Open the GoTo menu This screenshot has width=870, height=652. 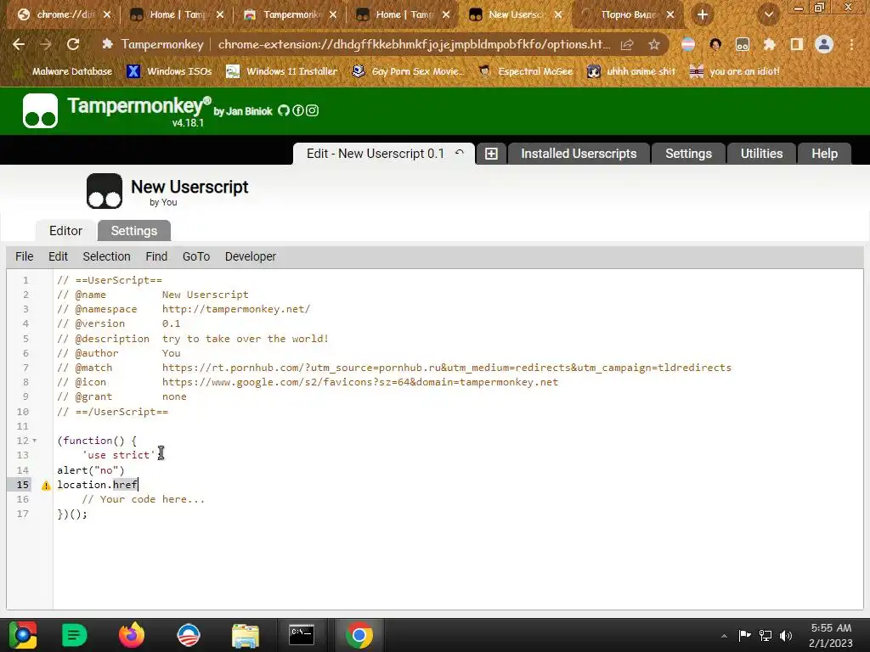[x=196, y=256]
